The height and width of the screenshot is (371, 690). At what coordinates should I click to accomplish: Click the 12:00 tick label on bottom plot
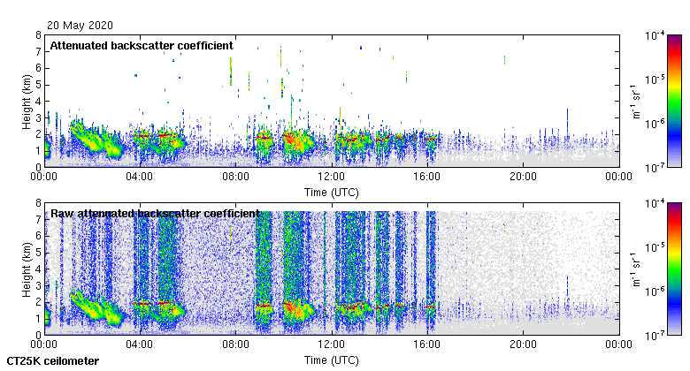coord(332,344)
